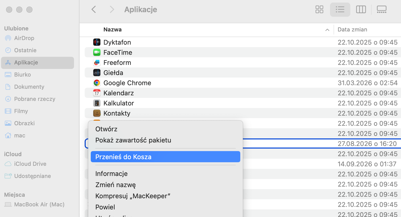Click the Dyktafon app icon

click(x=97, y=42)
